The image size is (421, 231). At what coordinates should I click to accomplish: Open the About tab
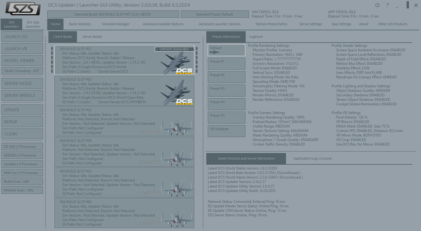[364, 24]
